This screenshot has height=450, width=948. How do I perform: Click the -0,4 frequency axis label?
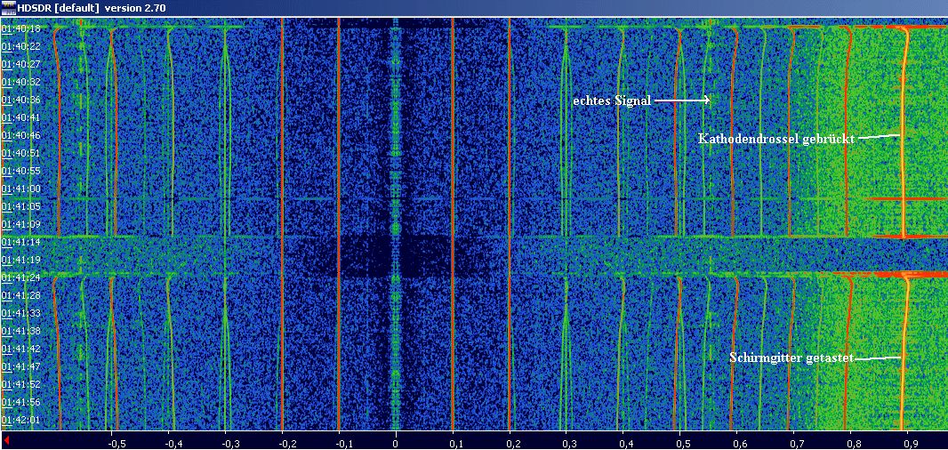coord(173,444)
